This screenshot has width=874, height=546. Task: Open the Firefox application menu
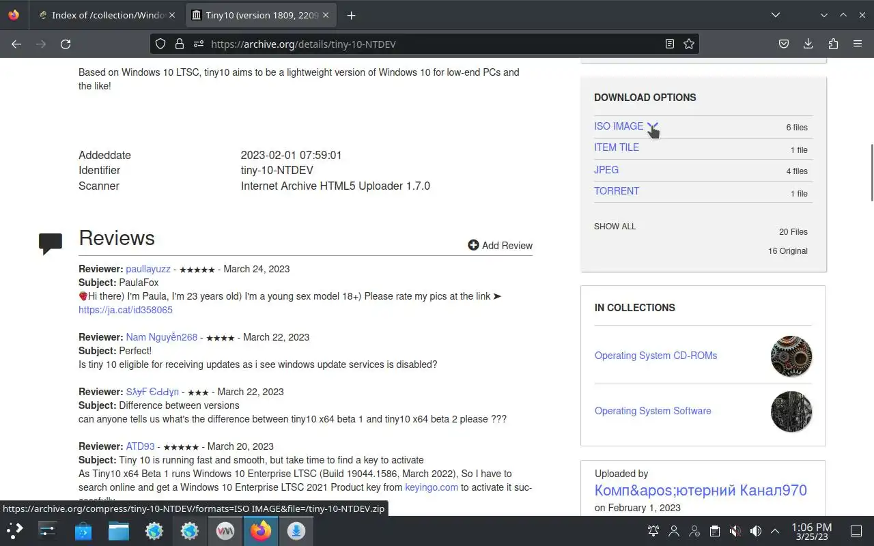point(858,44)
